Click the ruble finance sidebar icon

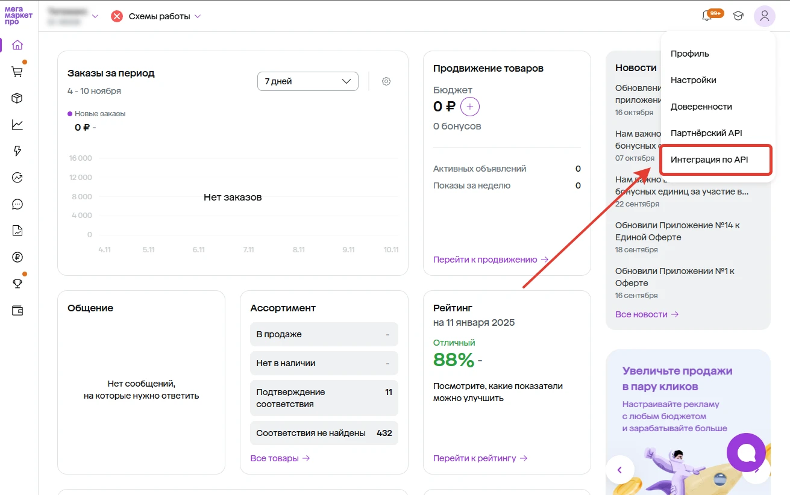click(x=17, y=257)
